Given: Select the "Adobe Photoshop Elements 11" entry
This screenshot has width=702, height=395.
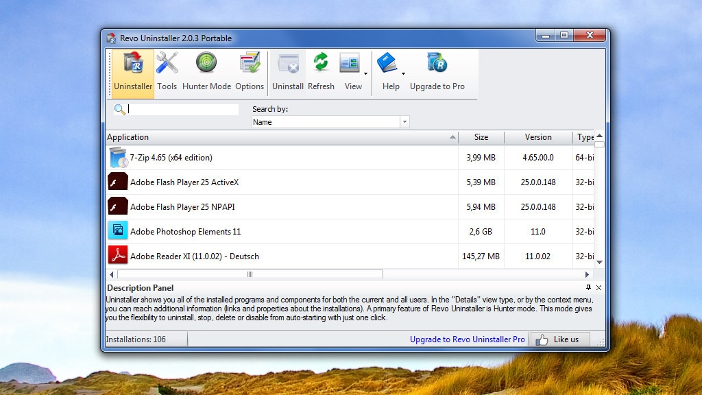Looking at the screenshot, I should (185, 232).
